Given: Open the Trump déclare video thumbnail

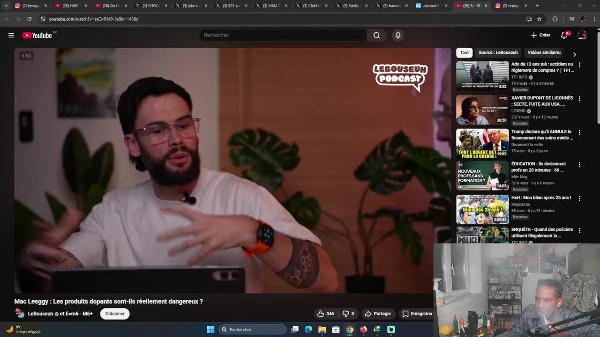Looking at the screenshot, I should click(x=482, y=143).
